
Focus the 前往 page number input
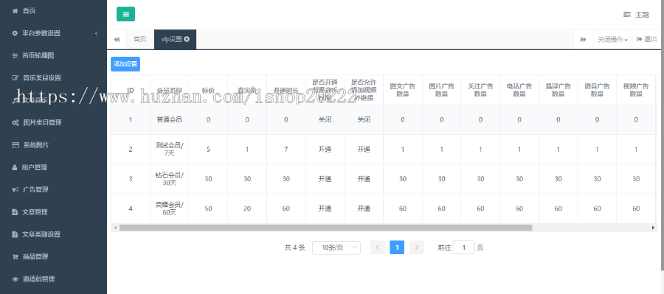(x=463, y=248)
